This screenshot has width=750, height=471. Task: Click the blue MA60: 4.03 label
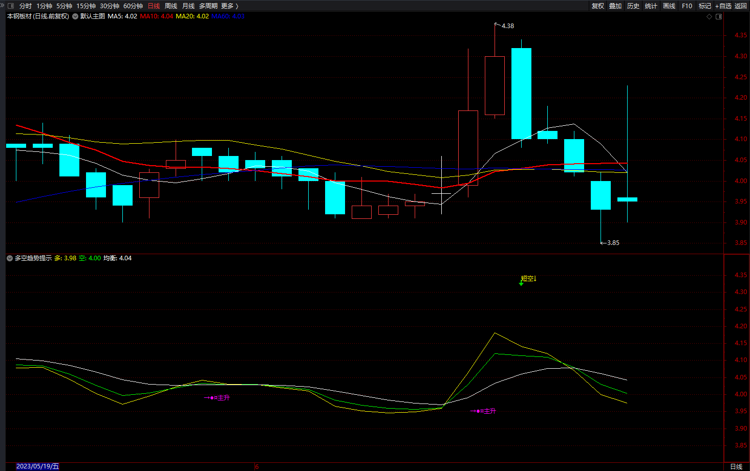click(228, 16)
